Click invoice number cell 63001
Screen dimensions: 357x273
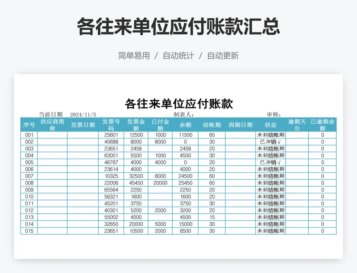[x=111, y=155]
